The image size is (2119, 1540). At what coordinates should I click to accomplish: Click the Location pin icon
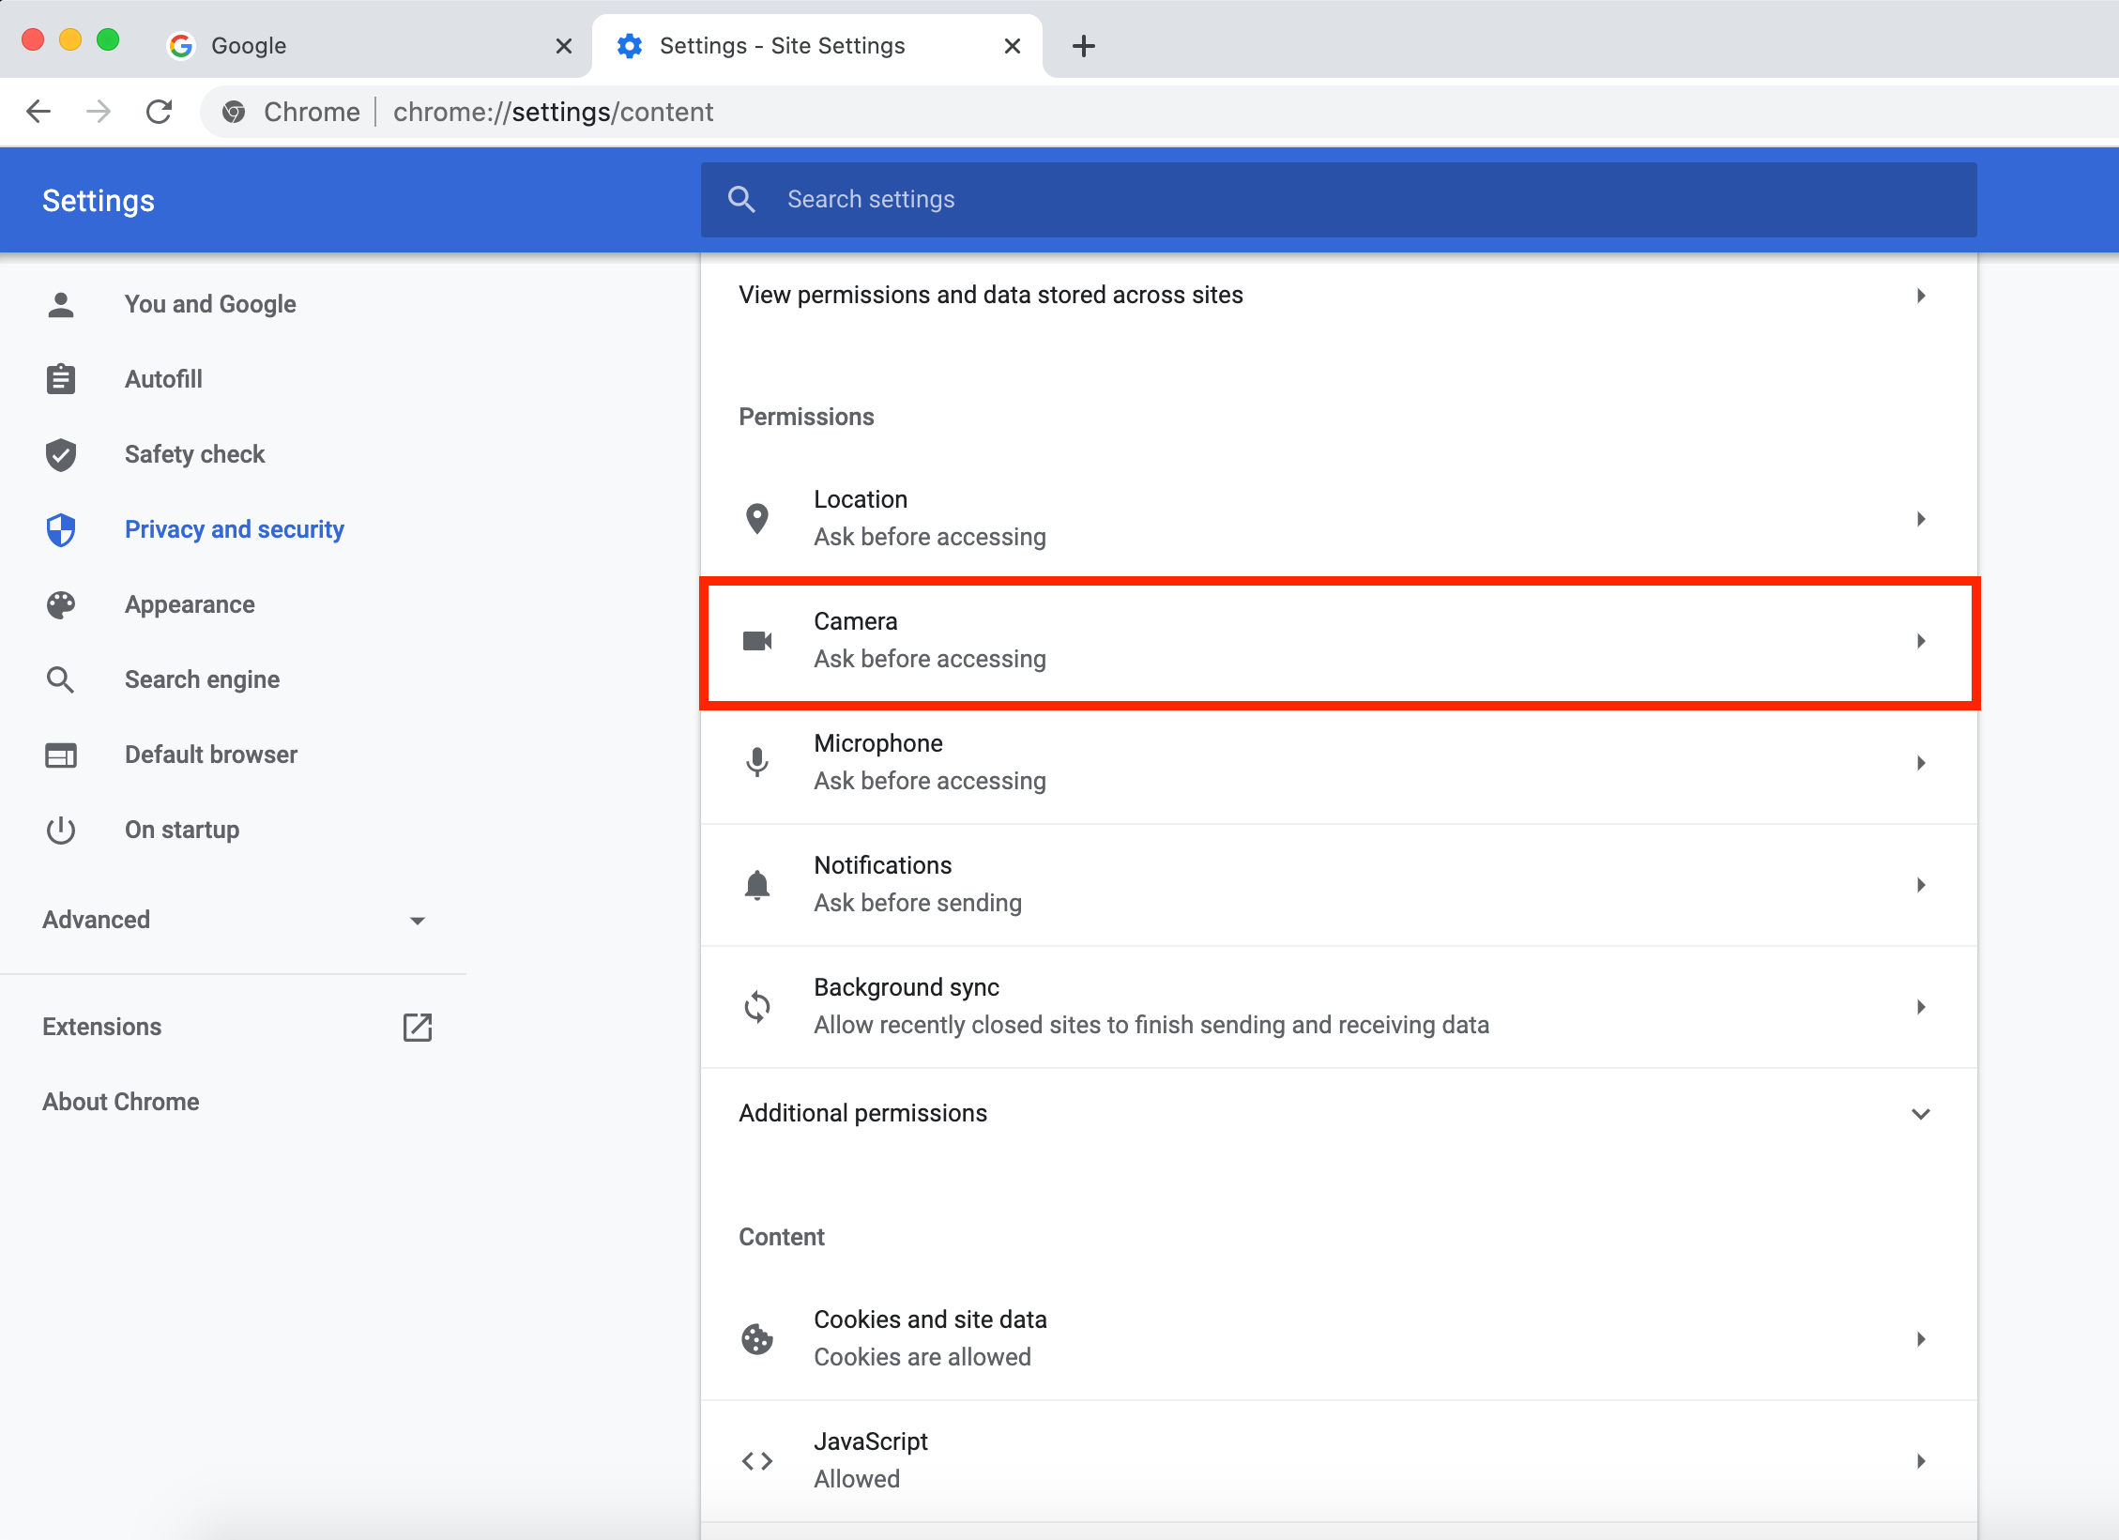756,518
